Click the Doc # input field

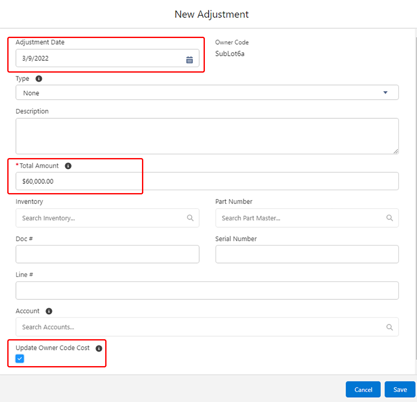click(107, 254)
